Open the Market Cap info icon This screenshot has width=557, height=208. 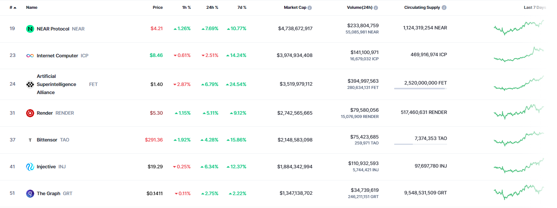click(x=310, y=8)
